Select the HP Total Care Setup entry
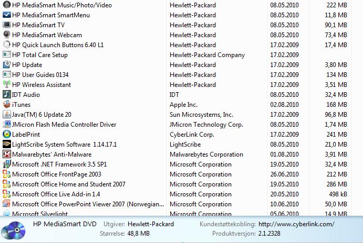Screen dimensions: 363x243 40,54
